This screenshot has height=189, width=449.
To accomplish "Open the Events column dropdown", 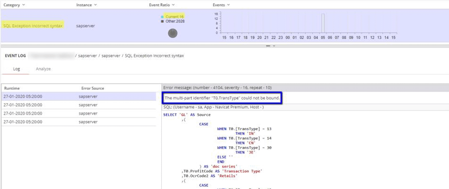I will [x=229, y=5].
